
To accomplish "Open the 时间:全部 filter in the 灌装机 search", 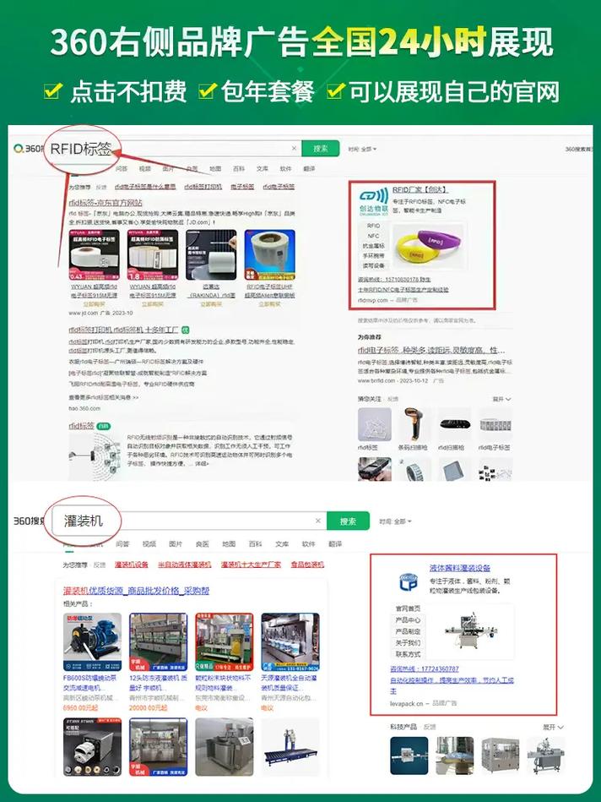I will pos(395,521).
